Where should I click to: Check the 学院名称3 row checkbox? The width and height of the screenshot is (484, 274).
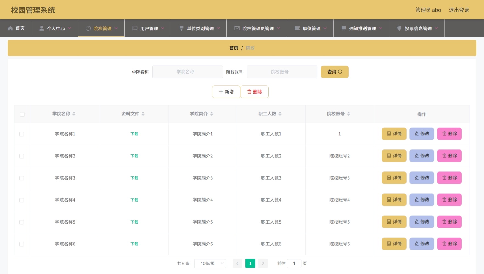22,178
